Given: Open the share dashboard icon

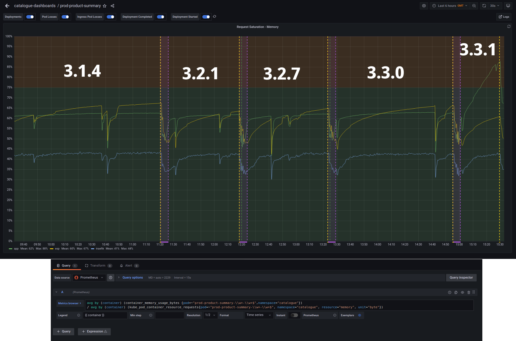Looking at the screenshot, I should [x=112, y=6].
